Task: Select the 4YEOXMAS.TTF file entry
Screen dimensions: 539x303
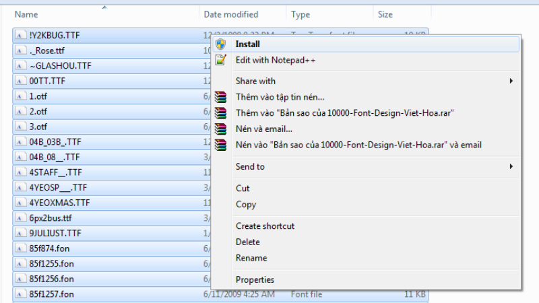Action: (59, 203)
